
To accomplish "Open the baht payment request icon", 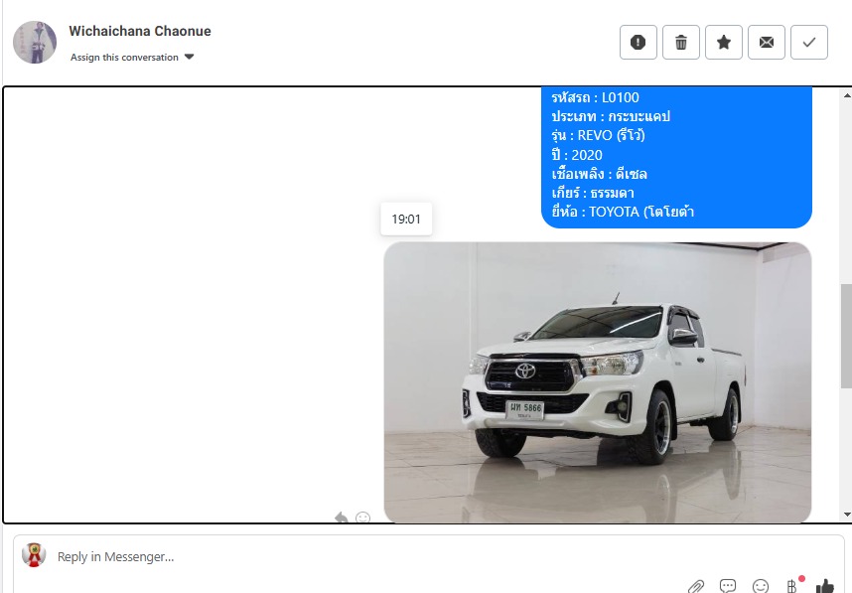I will coord(792,586).
